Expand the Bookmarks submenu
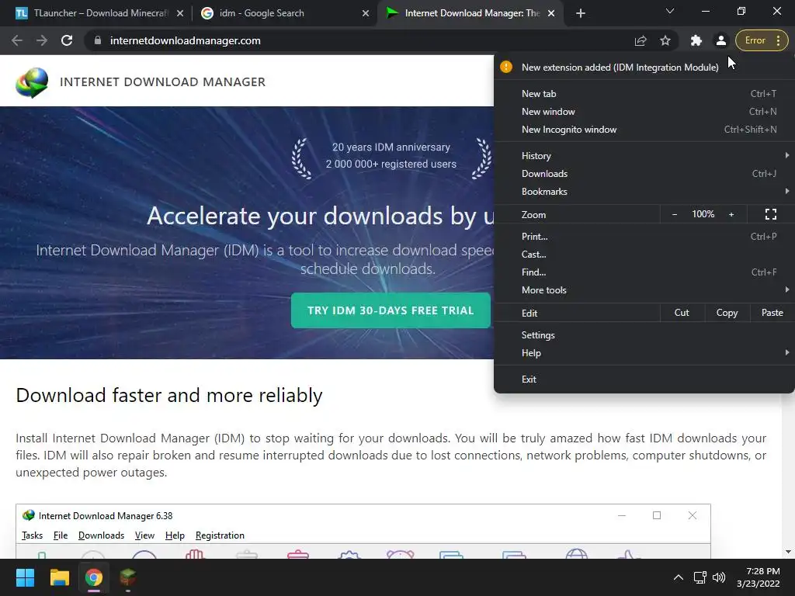This screenshot has width=795, height=596. pyautogui.click(x=644, y=192)
